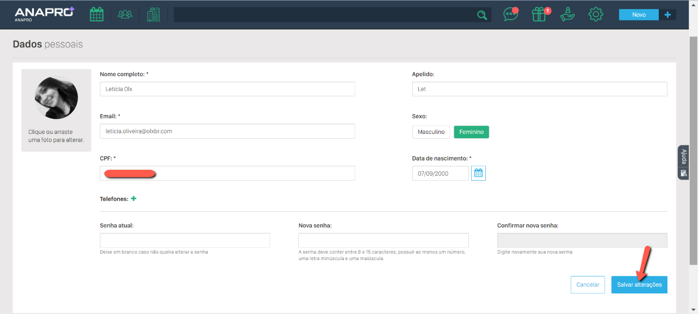Open the settings gear icon
Viewport: 698px width, 314px height.
[x=595, y=15]
